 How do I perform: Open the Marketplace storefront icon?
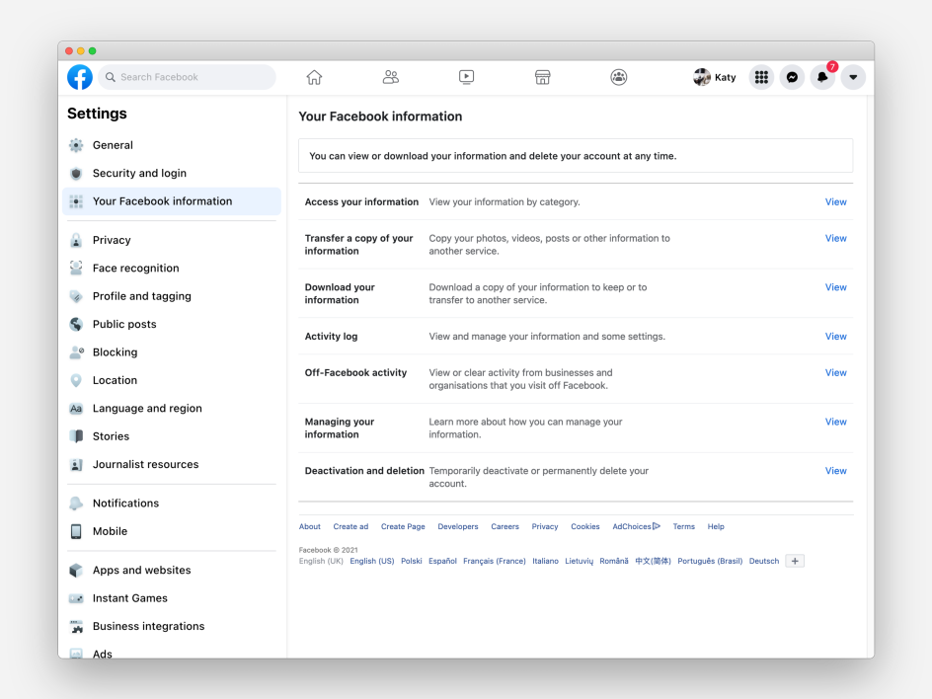542,76
